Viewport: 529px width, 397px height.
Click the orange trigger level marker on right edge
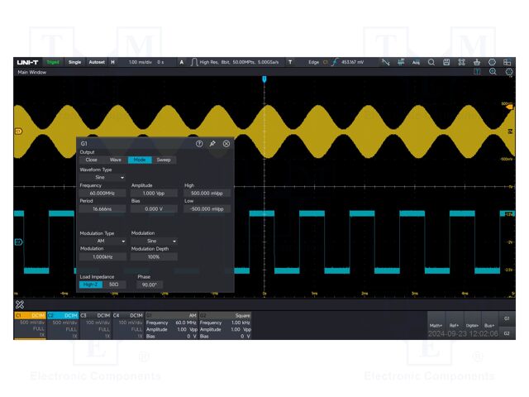click(509, 107)
